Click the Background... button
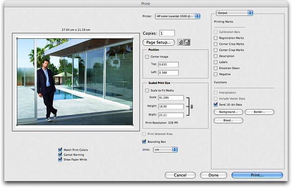292x188 pixels. click(228, 112)
